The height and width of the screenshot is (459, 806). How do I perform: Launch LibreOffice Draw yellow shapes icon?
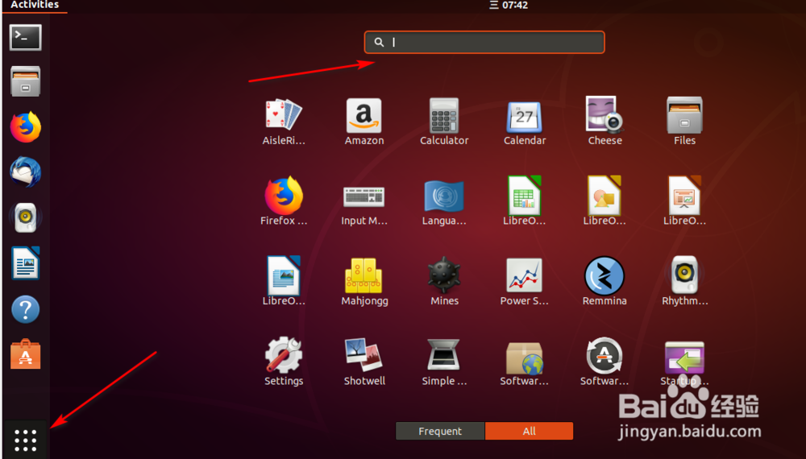point(604,202)
